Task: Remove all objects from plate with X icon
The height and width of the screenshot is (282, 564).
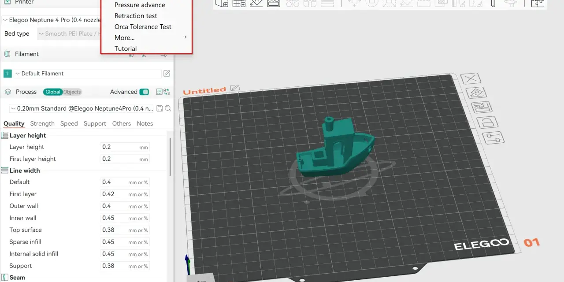Action: (x=471, y=79)
